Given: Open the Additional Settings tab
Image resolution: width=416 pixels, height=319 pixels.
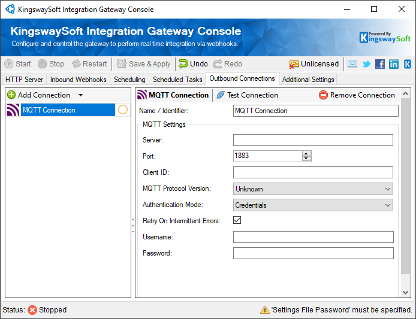Looking at the screenshot, I should click(x=308, y=80).
